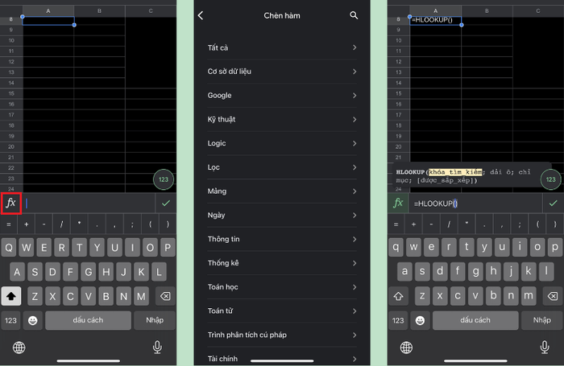Tap the lowercase p key on right keyboard
The height and width of the screenshot is (366, 564).
click(x=555, y=248)
